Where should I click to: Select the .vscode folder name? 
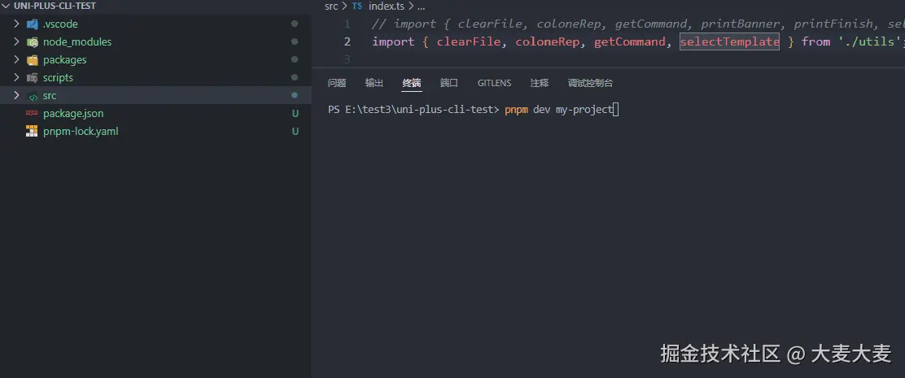(x=60, y=24)
